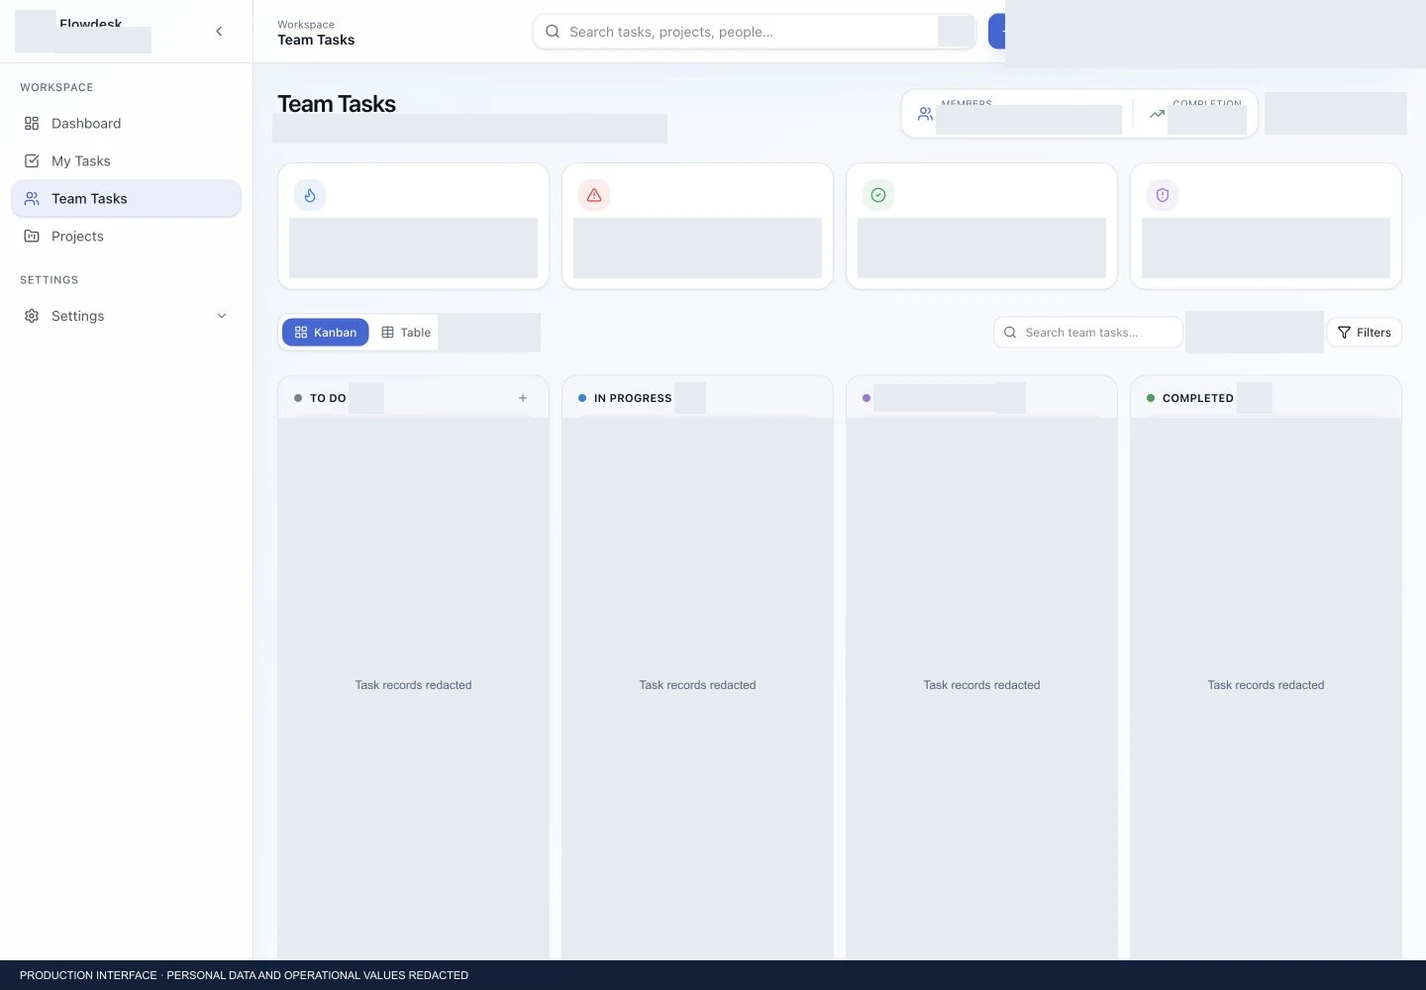Click the IN PROGRESS column header label
Image resolution: width=1426 pixels, height=990 pixels.
tap(633, 398)
